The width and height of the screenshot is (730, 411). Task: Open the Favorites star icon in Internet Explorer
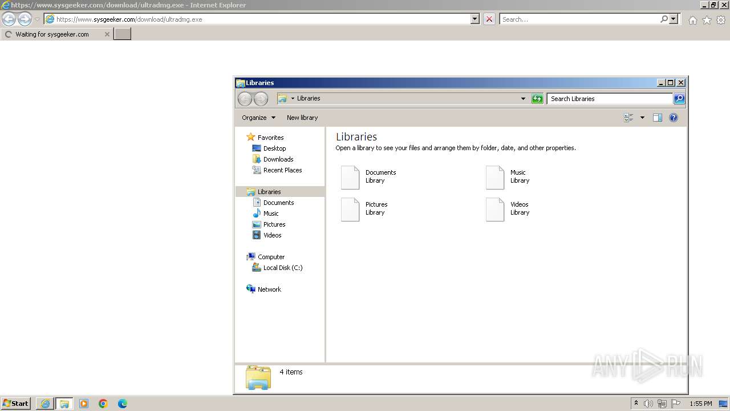pyautogui.click(x=707, y=20)
